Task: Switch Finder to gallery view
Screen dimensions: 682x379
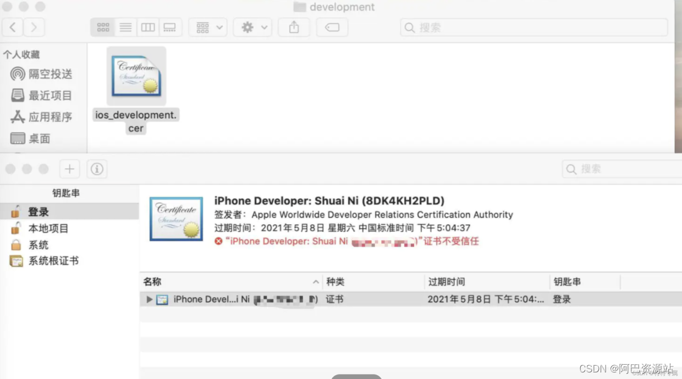Action: [170, 27]
